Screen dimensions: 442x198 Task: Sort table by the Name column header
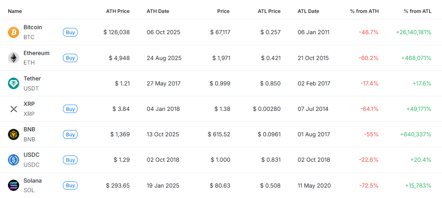point(15,11)
